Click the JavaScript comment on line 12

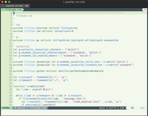[x=21, y=46]
